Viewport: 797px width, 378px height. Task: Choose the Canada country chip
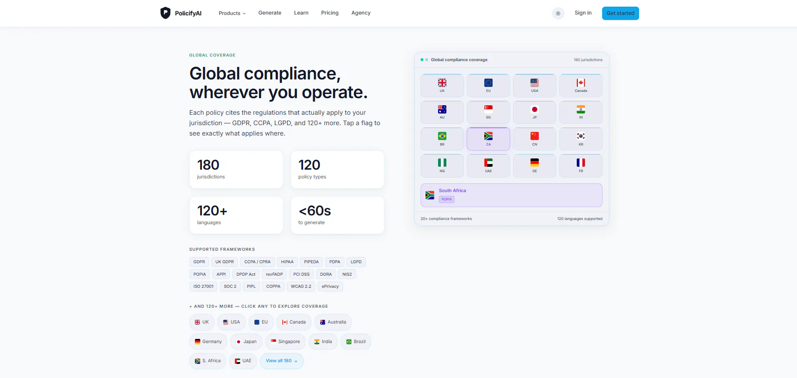click(294, 322)
